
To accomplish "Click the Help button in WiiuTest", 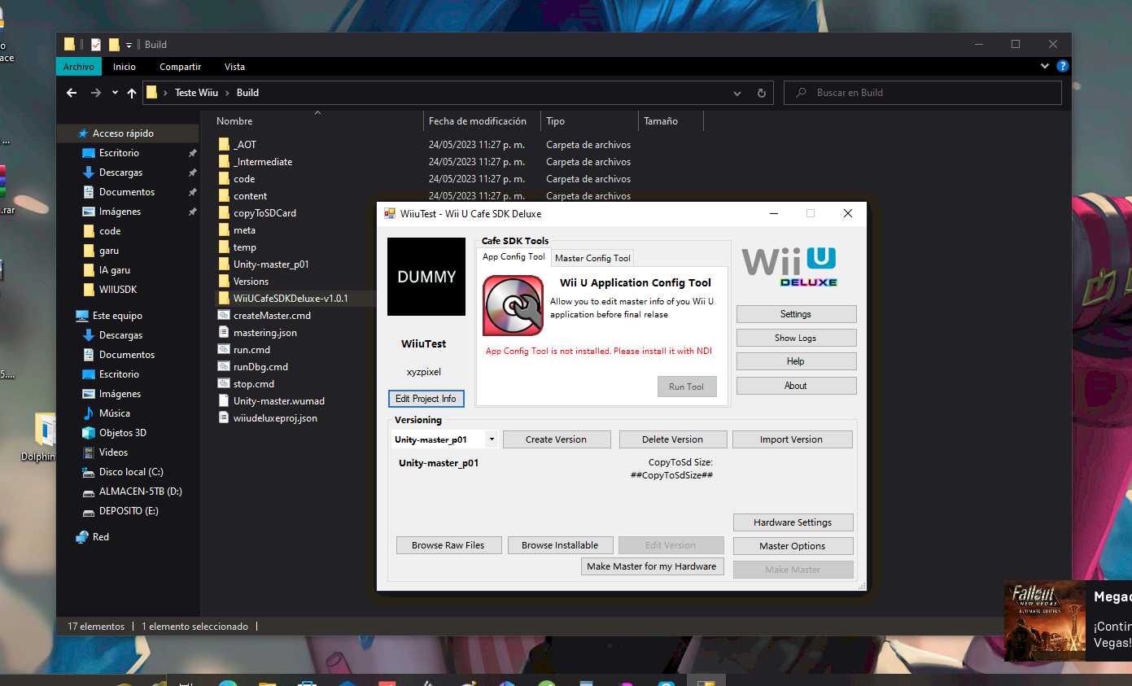I will [796, 361].
